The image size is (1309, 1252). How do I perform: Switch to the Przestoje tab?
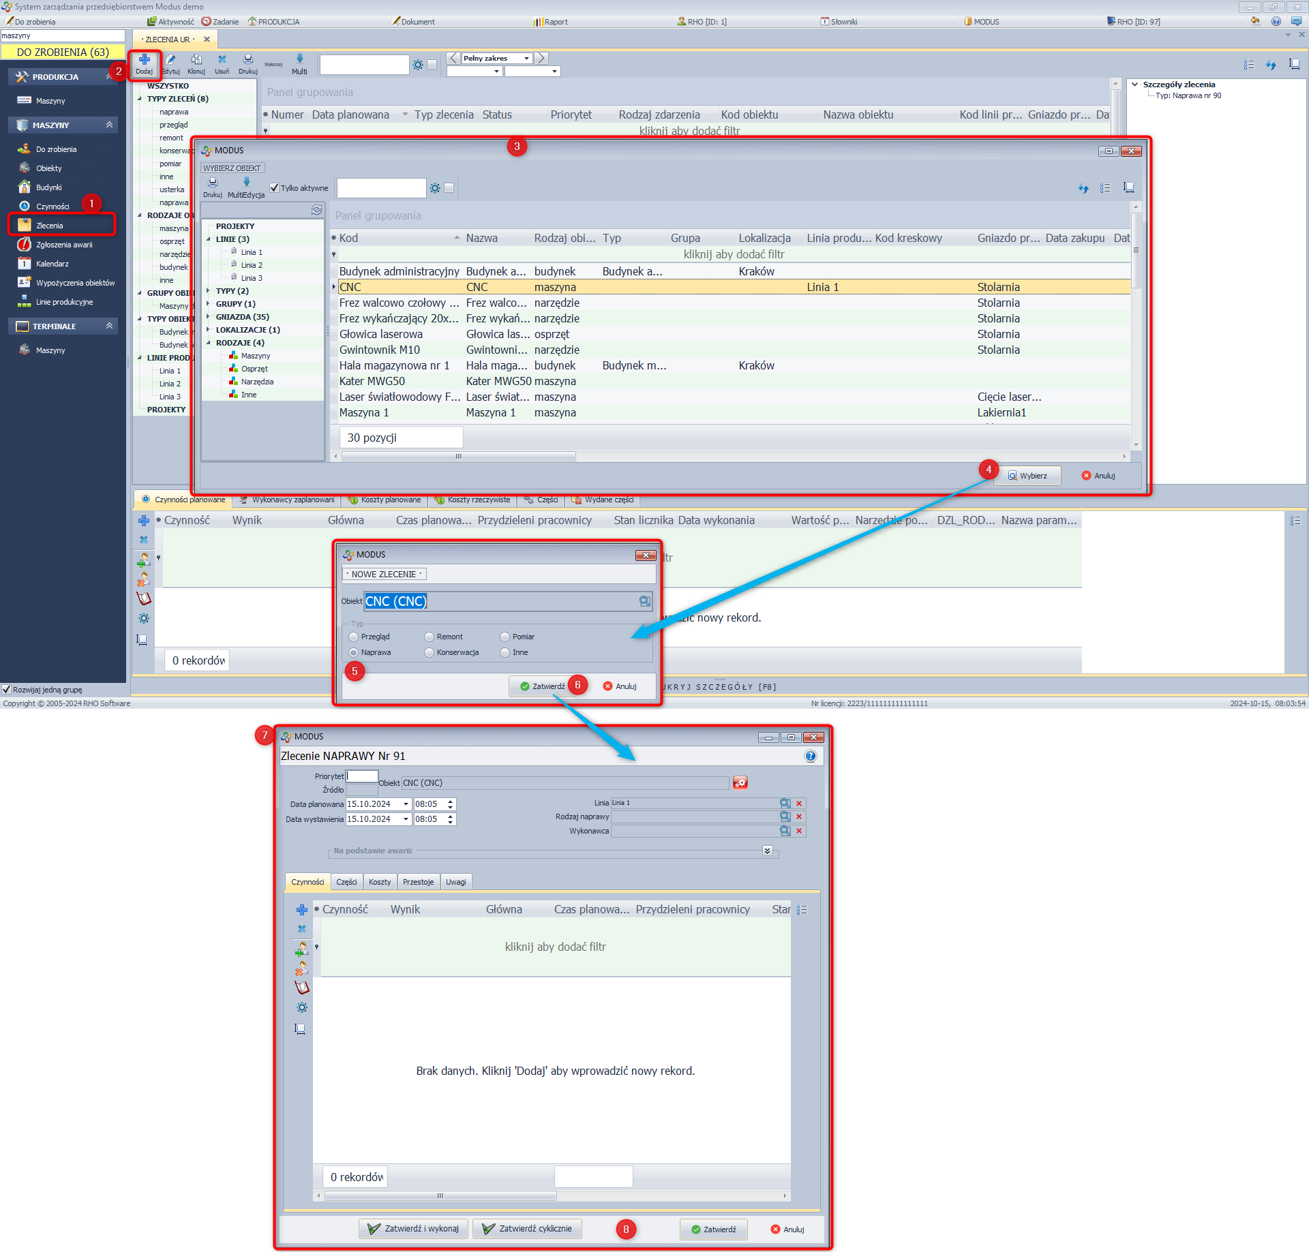418,882
